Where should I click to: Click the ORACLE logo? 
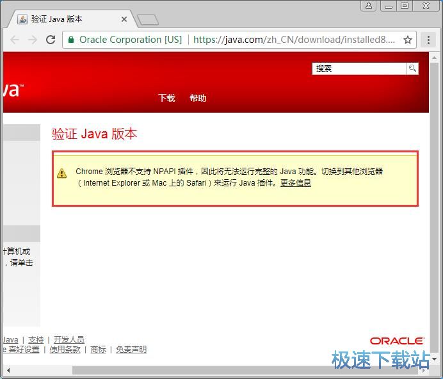tap(397, 341)
